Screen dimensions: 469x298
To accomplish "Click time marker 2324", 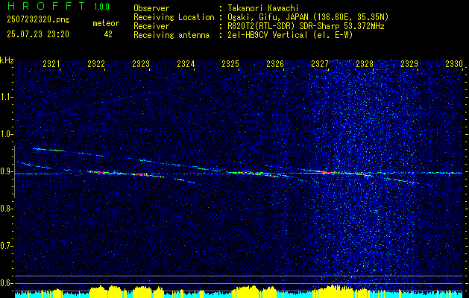I will click(186, 63).
